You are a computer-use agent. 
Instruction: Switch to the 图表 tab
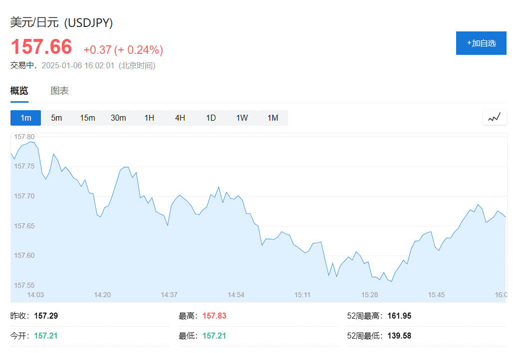(59, 91)
